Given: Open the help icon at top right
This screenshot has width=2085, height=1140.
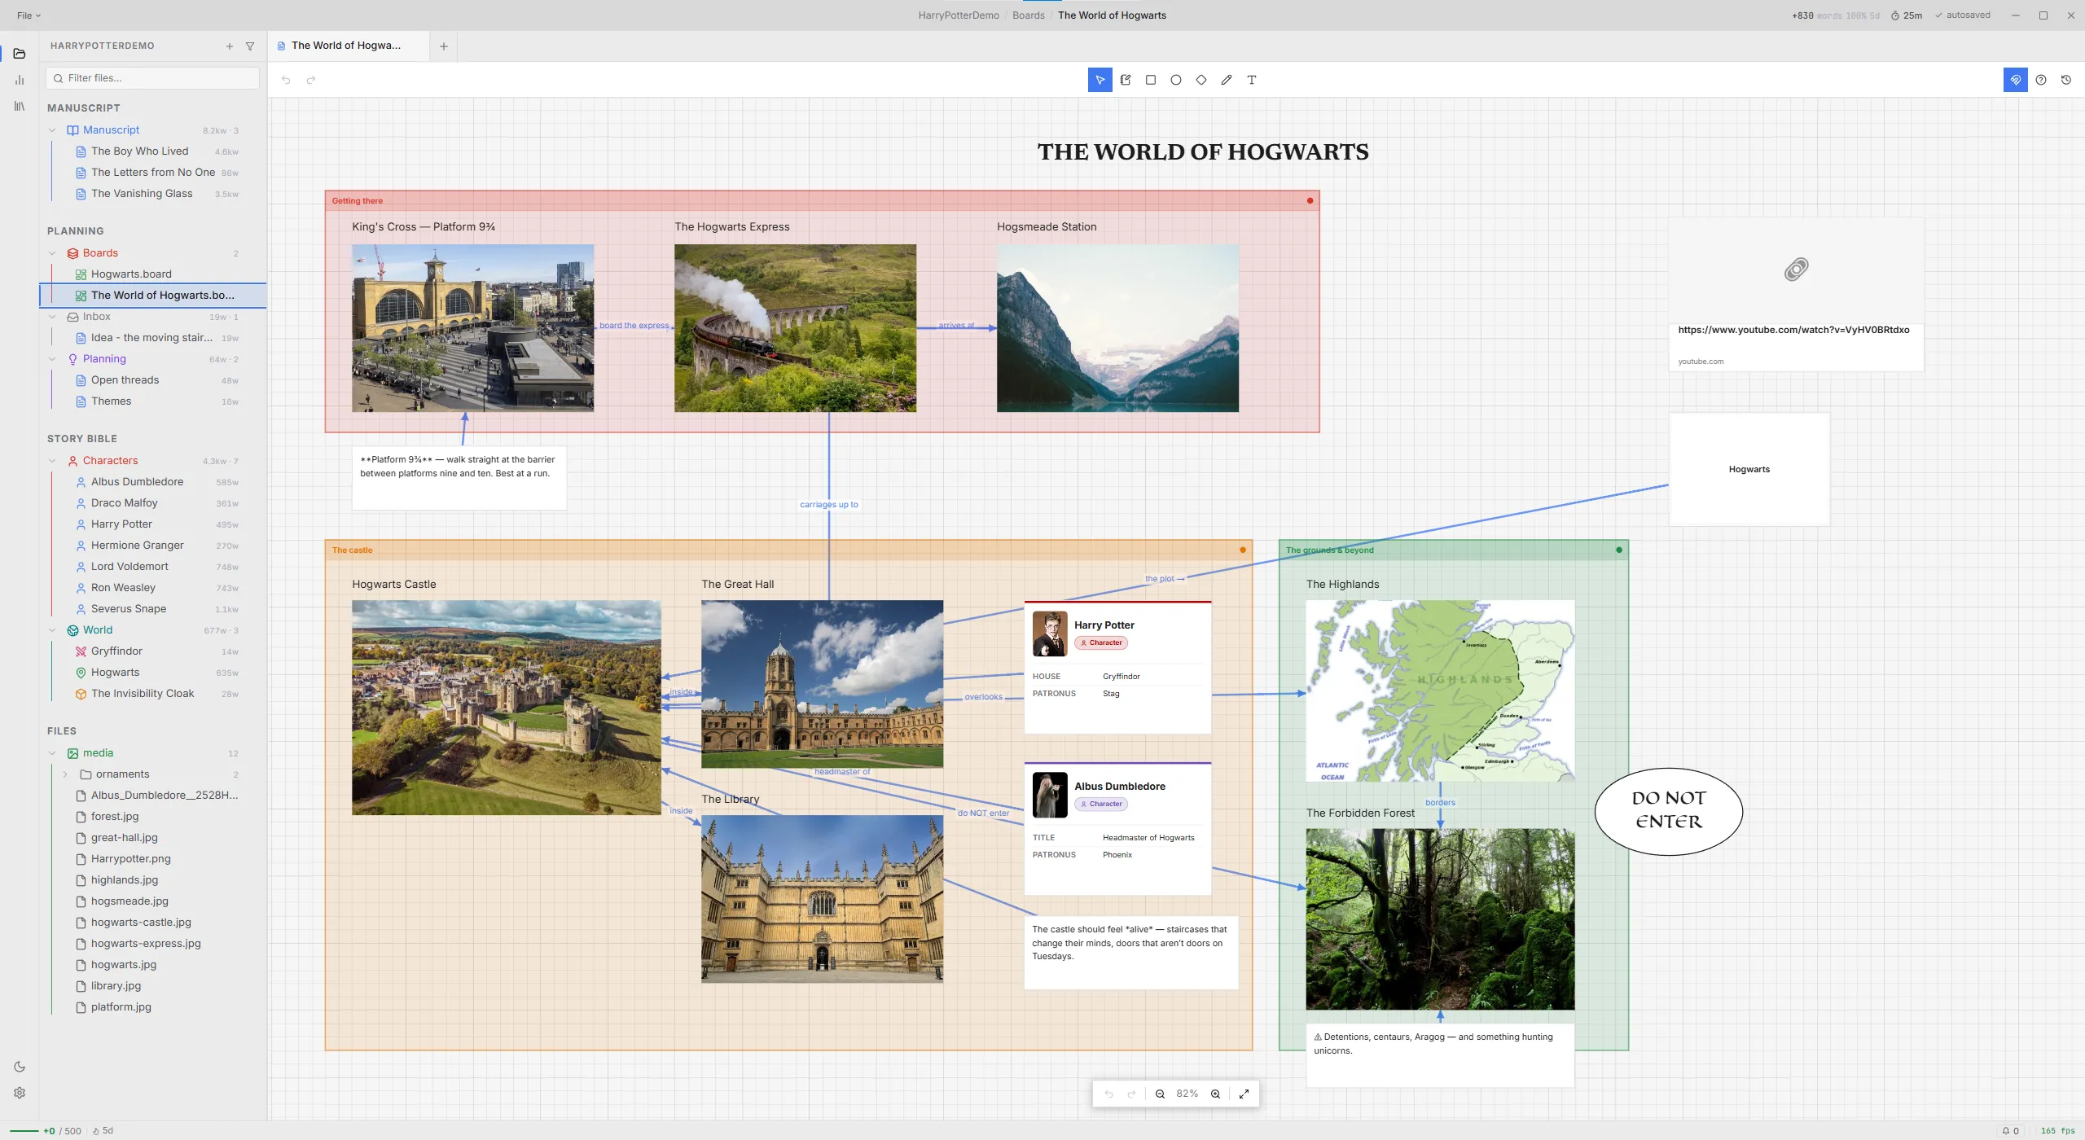Looking at the screenshot, I should 2040,80.
